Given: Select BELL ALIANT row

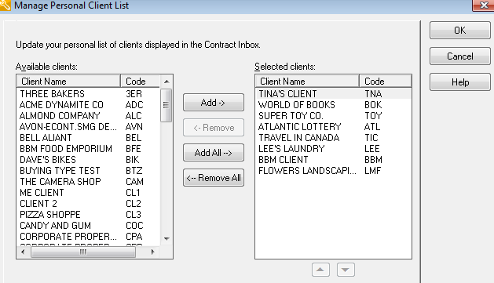Looking at the screenshot, I should pyautogui.click(x=88, y=138).
